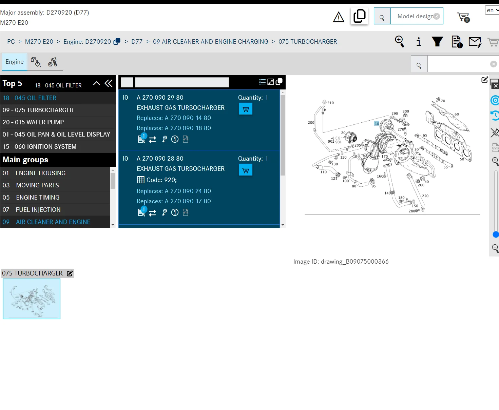
Task: Click the greyed shopping cart in breadcrumb bar
Action: pyautogui.click(x=493, y=42)
